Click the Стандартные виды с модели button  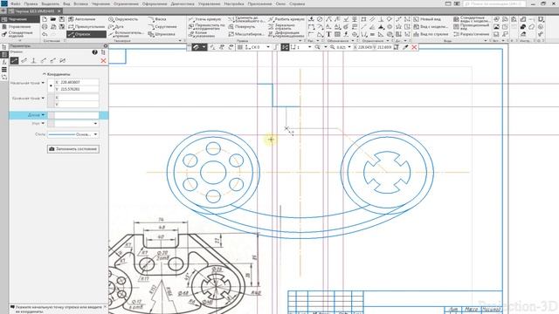pyautogui.click(x=472, y=19)
